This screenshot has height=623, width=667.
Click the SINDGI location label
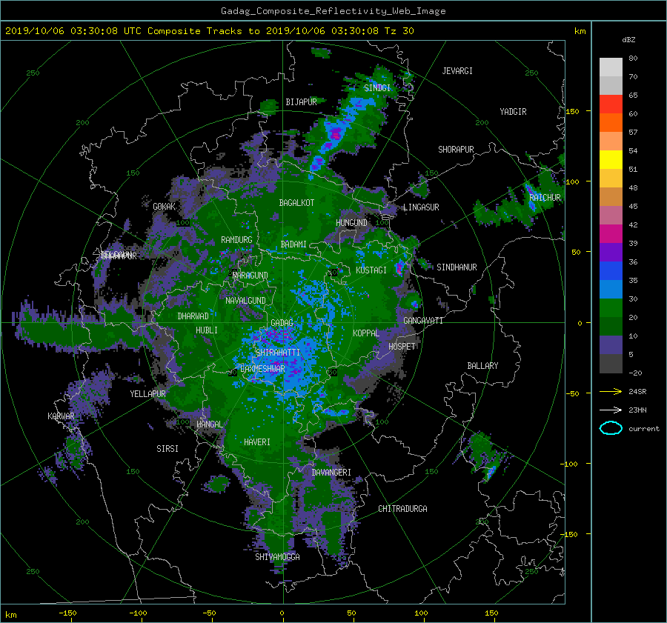pyautogui.click(x=377, y=88)
